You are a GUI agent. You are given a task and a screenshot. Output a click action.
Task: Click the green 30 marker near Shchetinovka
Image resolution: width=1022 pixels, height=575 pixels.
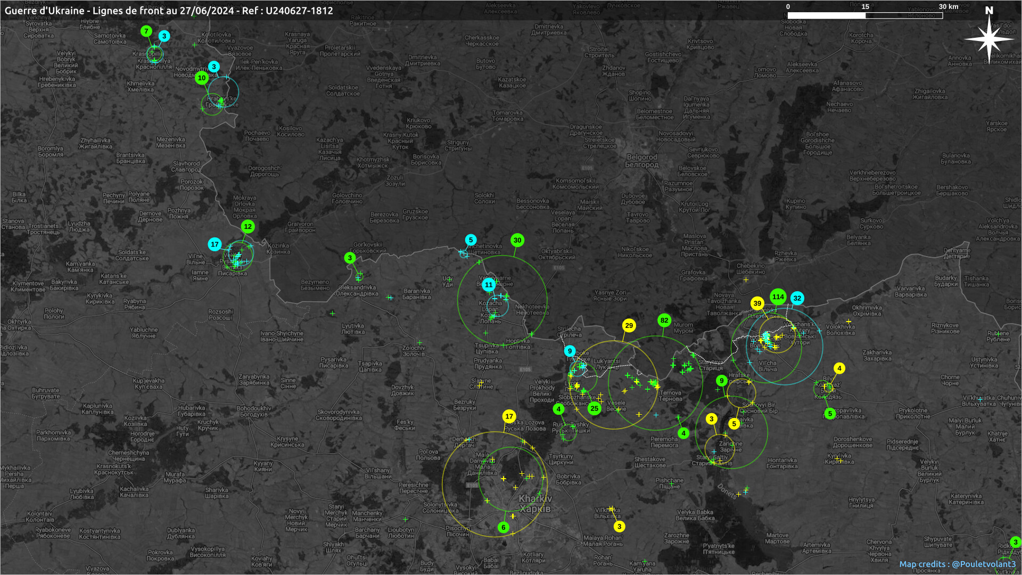(517, 241)
